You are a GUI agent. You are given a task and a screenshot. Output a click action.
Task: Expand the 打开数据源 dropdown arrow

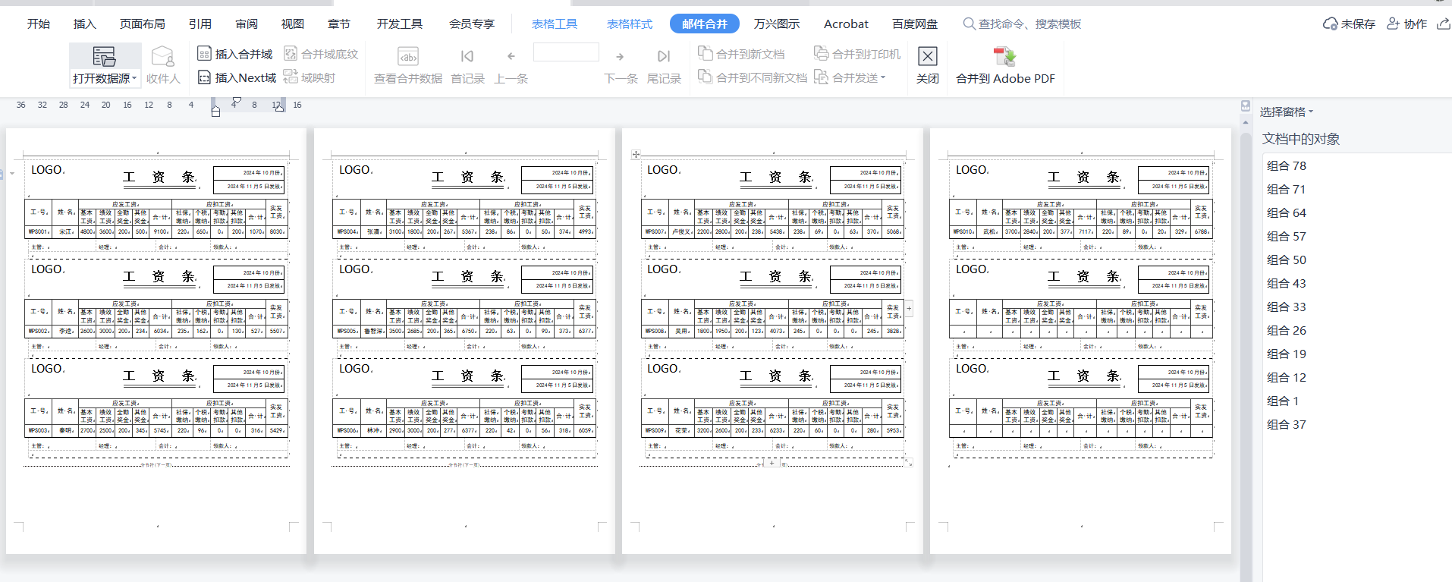tap(134, 78)
